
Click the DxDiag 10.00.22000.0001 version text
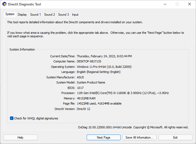click(105, 127)
